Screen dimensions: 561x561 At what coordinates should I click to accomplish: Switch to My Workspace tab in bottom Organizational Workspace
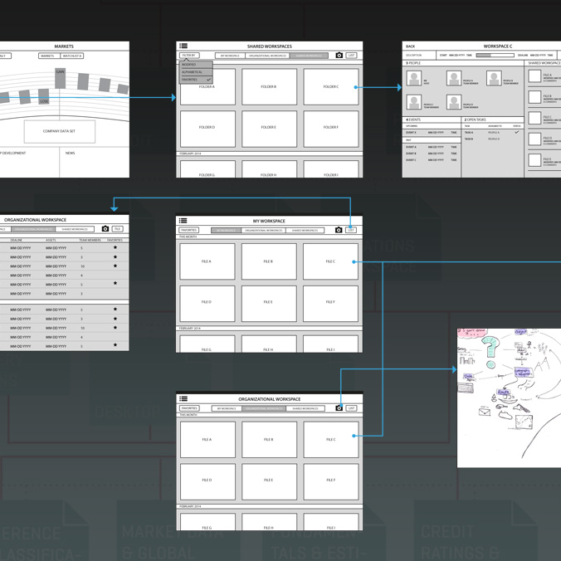tap(227, 408)
